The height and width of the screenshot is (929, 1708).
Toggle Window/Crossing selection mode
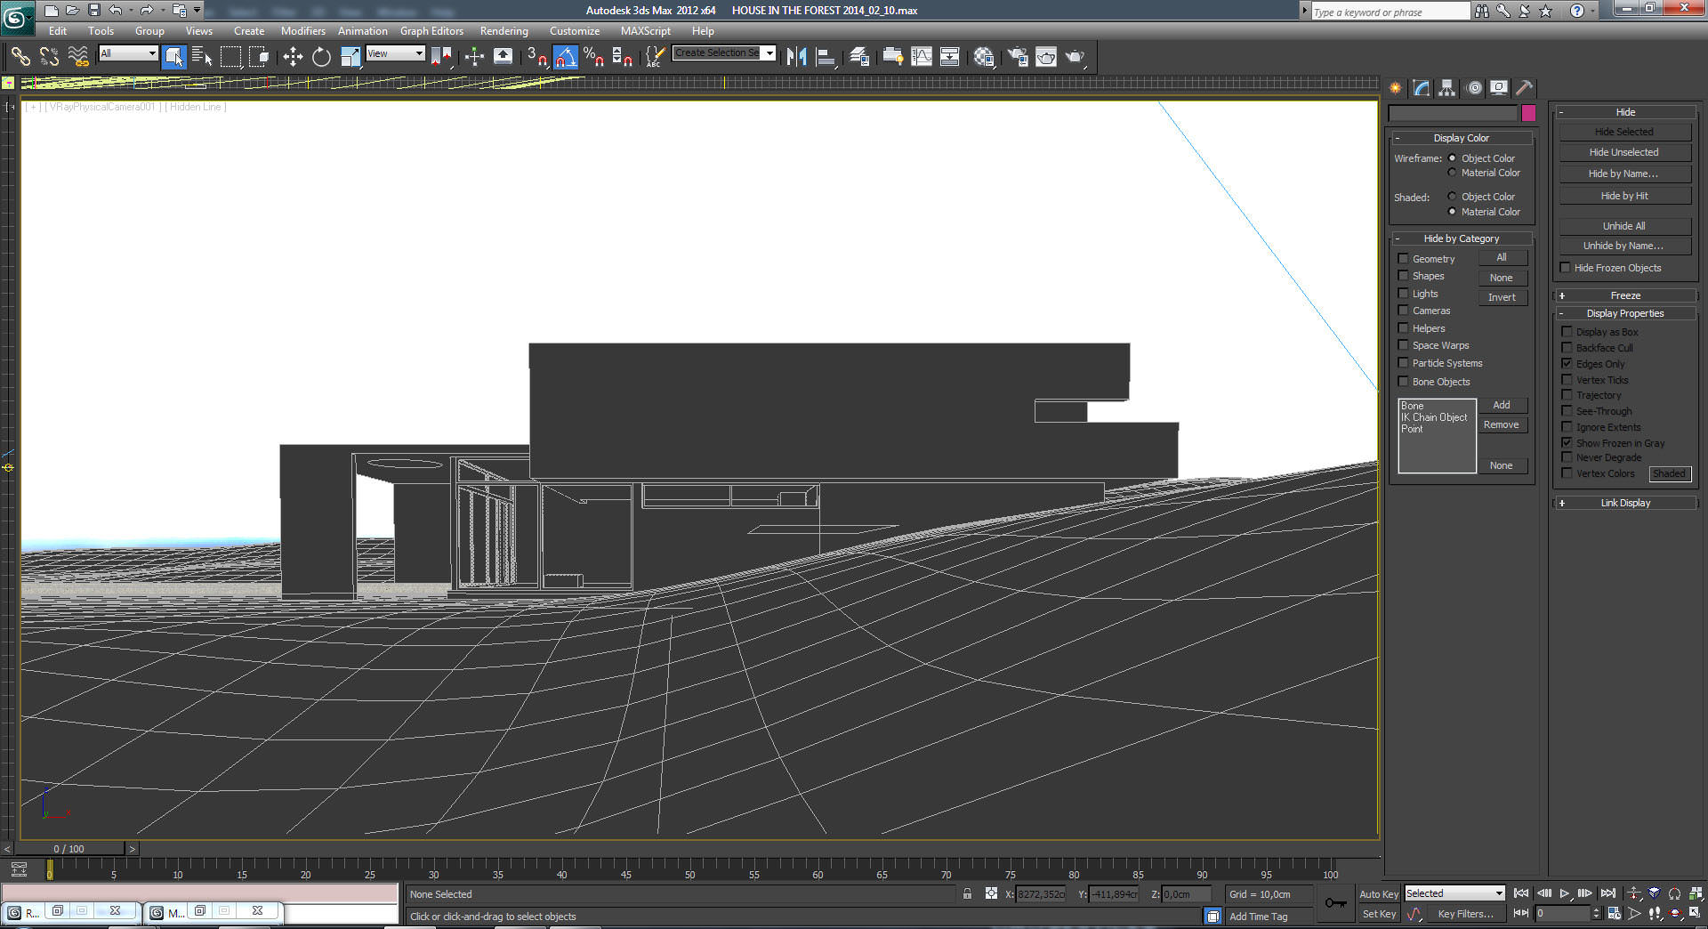click(x=259, y=57)
